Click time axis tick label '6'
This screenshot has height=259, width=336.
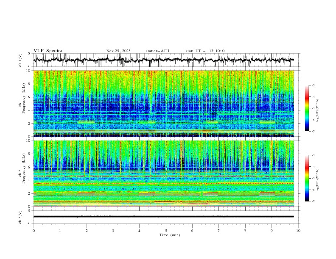pyautogui.click(x=193, y=231)
